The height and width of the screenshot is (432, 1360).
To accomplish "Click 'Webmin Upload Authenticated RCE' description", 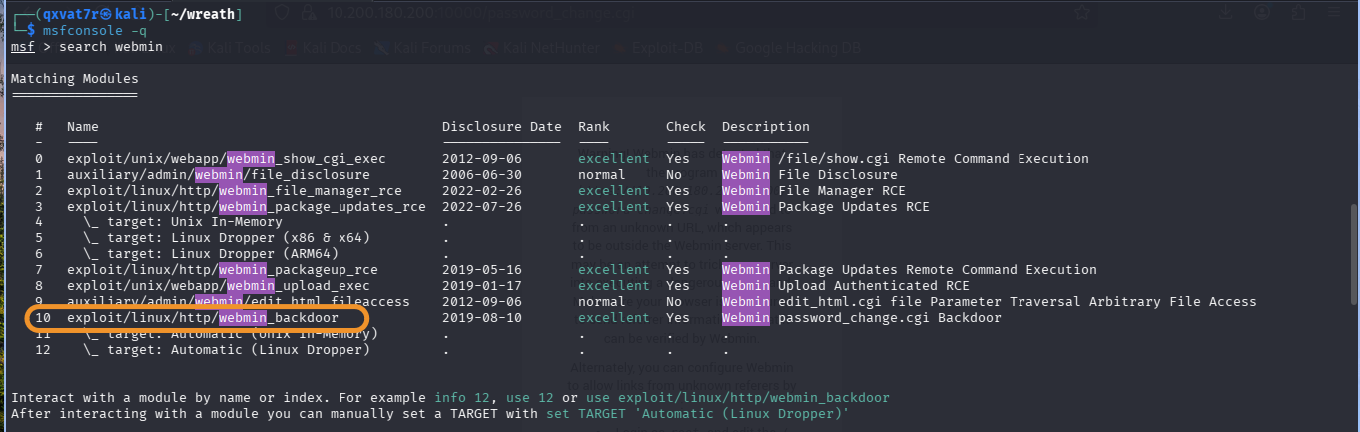I will [x=846, y=286].
